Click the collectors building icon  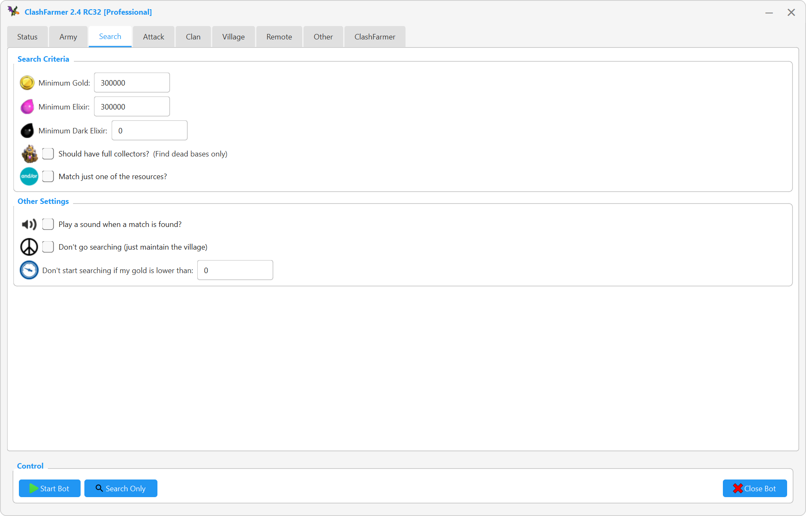[x=30, y=154]
